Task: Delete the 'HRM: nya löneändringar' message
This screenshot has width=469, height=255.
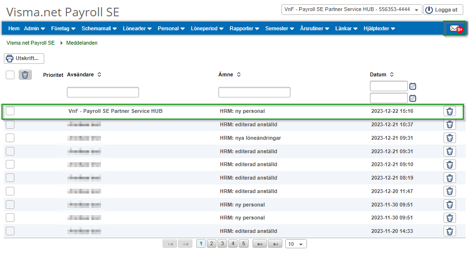Action: click(x=450, y=138)
